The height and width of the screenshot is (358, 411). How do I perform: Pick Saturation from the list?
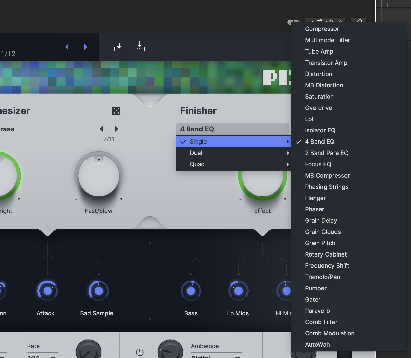click(349, 97)
